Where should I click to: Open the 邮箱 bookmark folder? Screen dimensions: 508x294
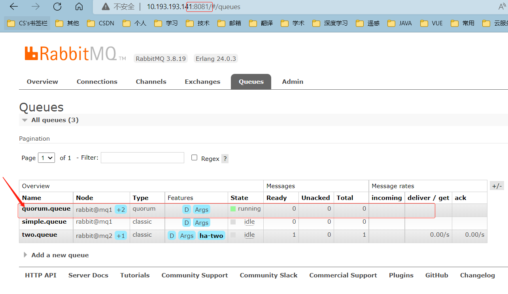click(229, 23)
